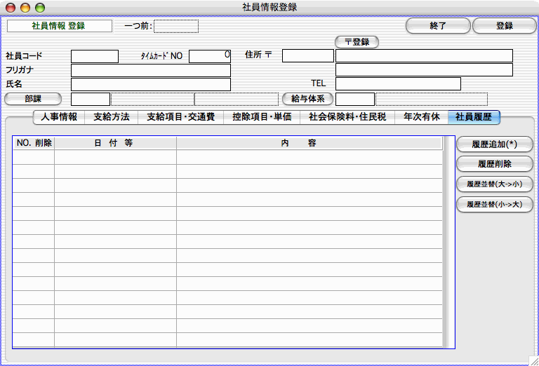Screen dimensions: 539x366
Task: Click the 〒登録 postal code button
Action: click(357, 42)
